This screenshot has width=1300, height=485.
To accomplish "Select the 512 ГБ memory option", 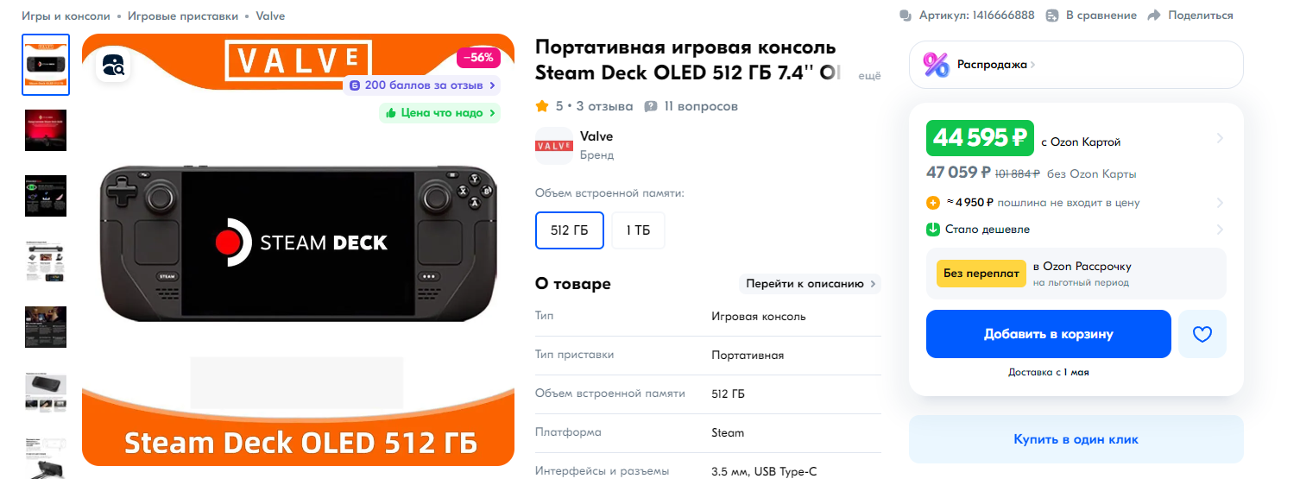I will coord(570,230).
